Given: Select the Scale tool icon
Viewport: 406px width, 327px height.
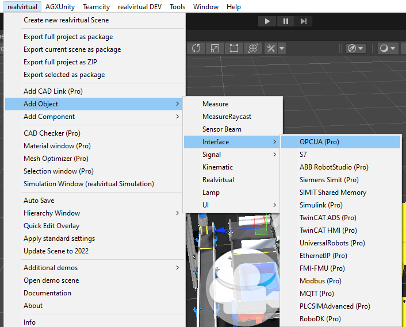Looking at the screenshot, I should tap(215, 48).
